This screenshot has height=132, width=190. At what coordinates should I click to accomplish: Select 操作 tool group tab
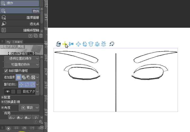(20, 3)
